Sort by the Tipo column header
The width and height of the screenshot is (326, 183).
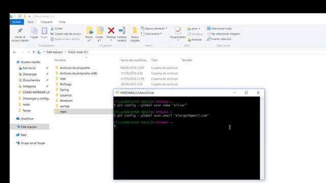click(x=154, y=60)
